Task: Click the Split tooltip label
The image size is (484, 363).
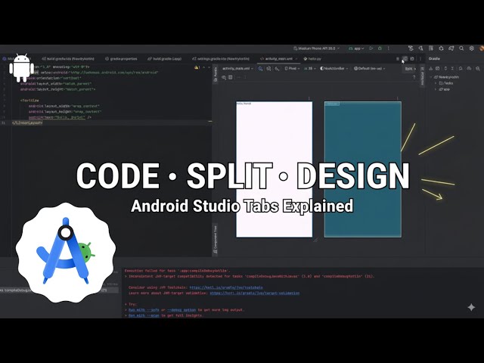Action: (410, 69)
